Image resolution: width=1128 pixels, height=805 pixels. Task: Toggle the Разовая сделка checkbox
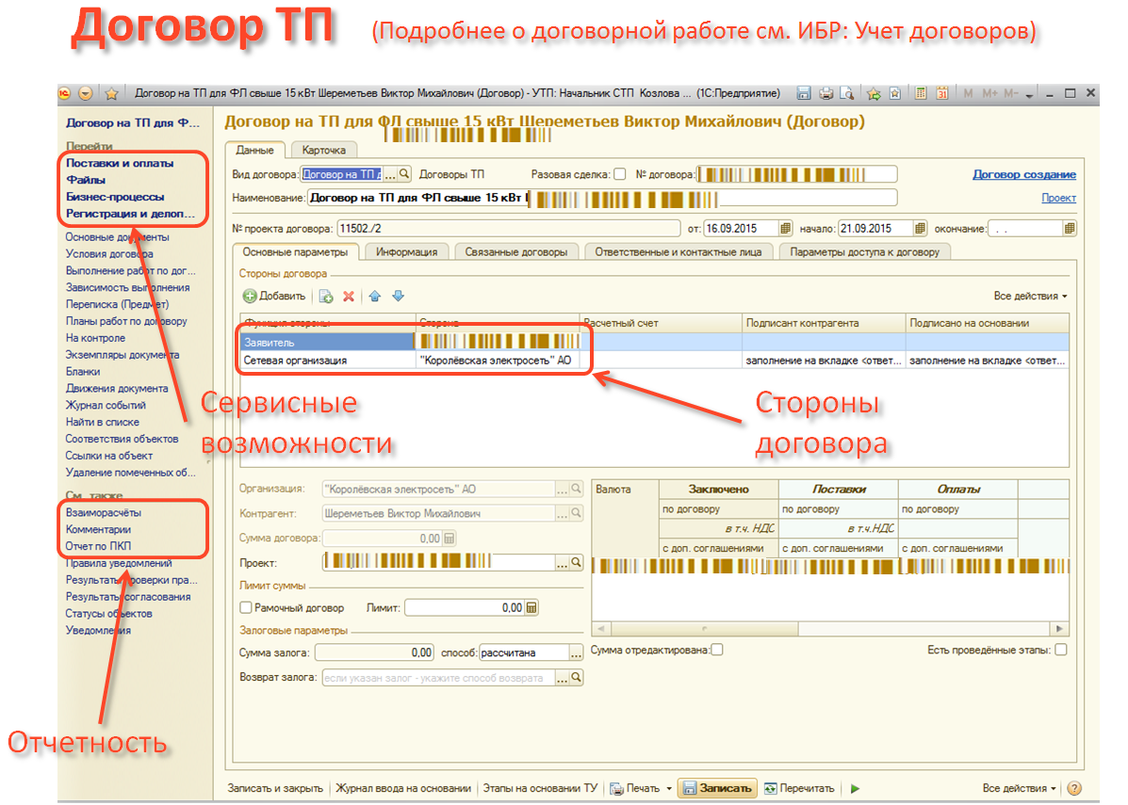point(619,174)
